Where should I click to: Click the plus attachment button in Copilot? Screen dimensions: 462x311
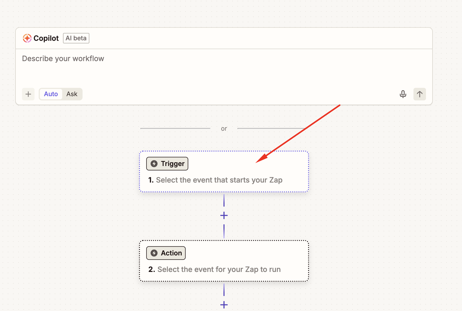tap(28, 94)
